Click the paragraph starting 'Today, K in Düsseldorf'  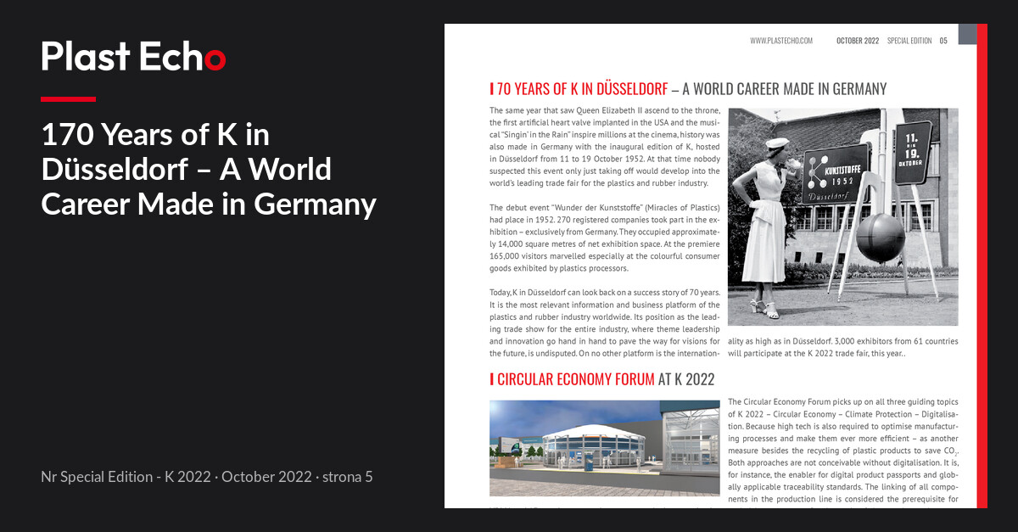point(605,322)
